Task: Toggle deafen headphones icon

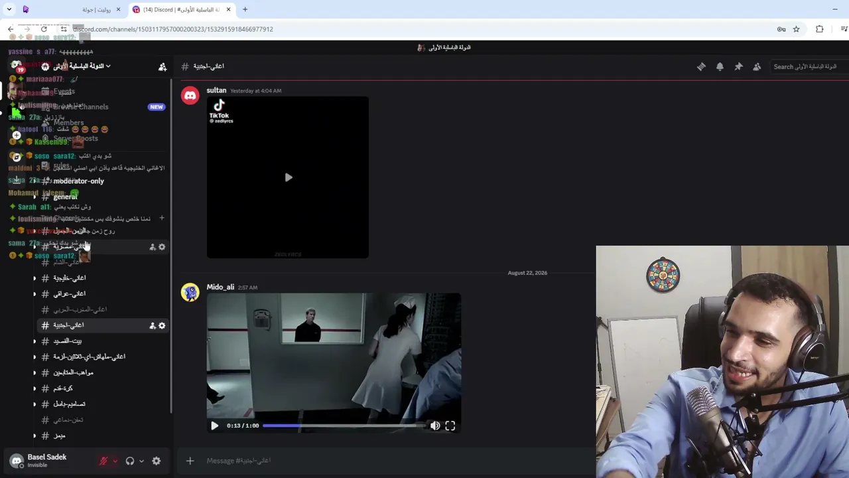Action: pos(130,461)
